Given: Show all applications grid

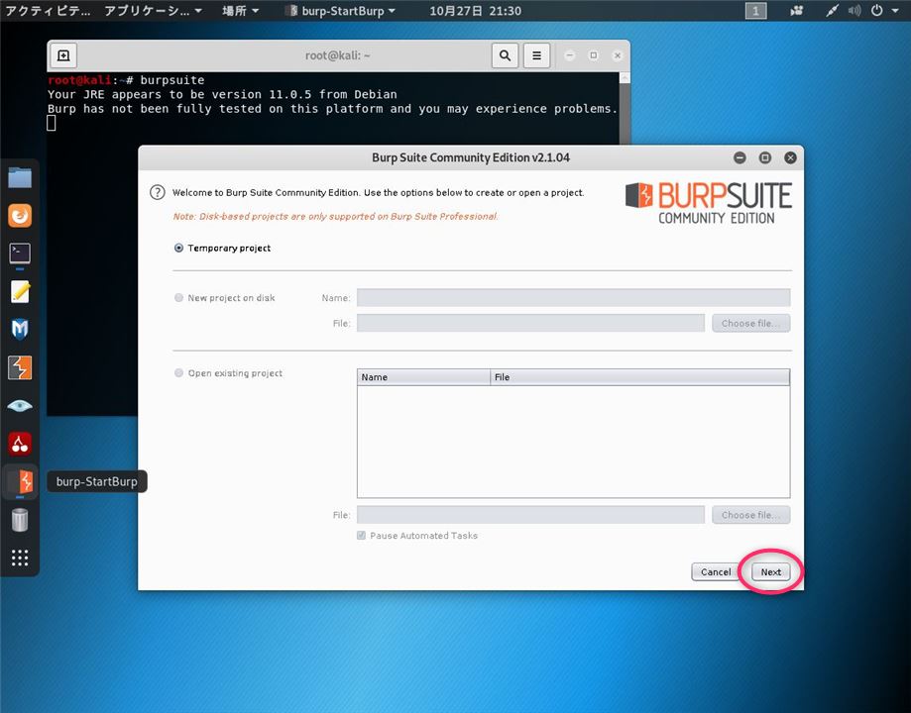Looking at the screenshot, I should (20, 558).
